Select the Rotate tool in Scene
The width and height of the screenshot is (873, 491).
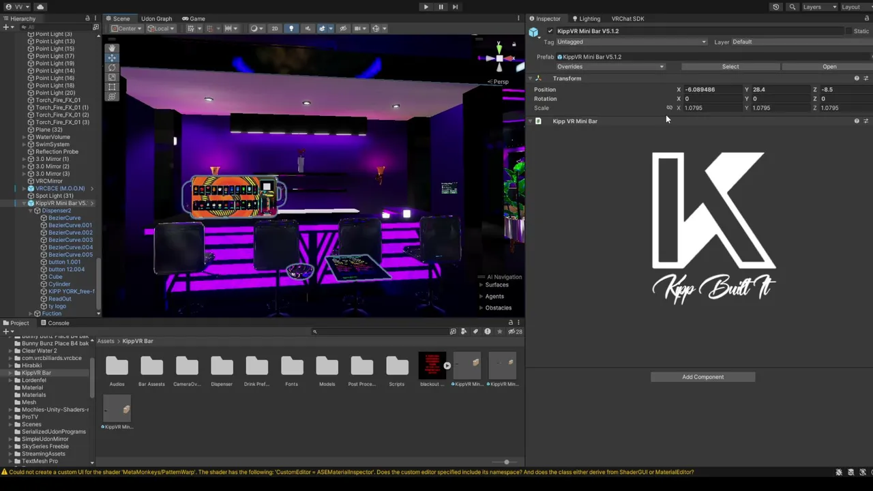(x=112, y=68)
